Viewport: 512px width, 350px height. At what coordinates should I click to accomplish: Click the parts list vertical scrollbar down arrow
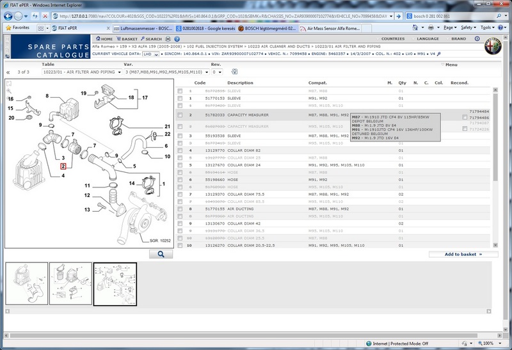495,245
